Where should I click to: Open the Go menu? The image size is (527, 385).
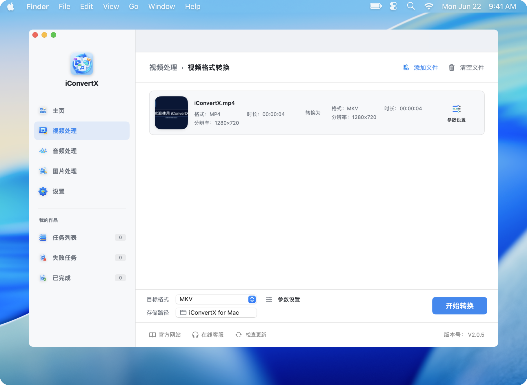[x=134, y=6]
